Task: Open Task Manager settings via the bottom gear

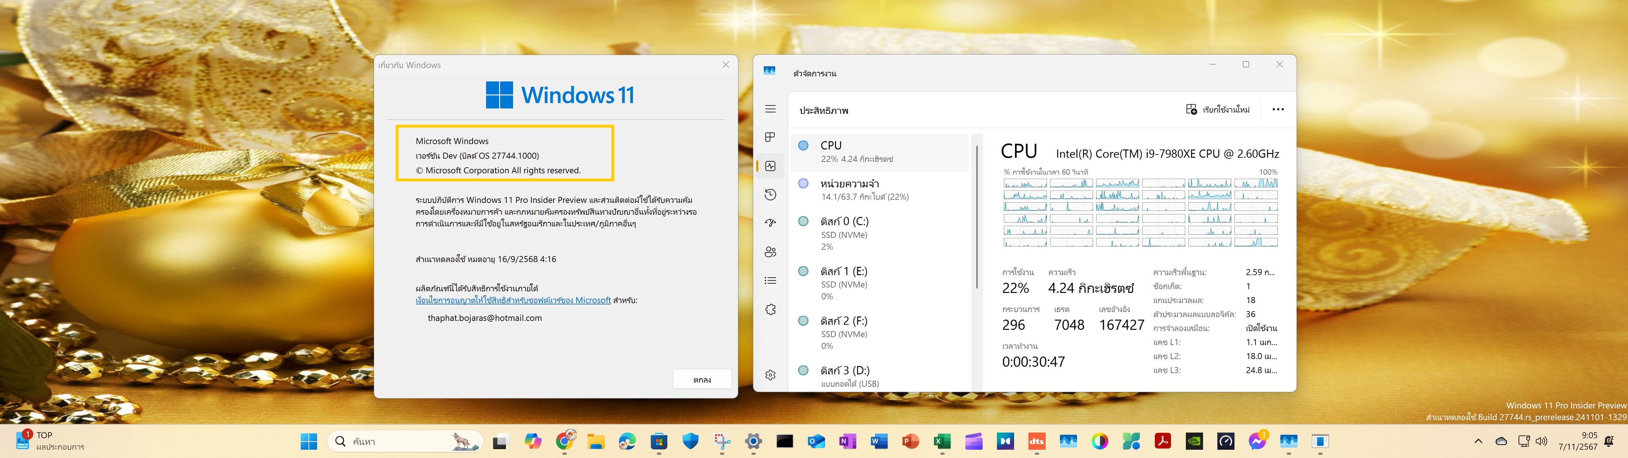Action: click(x=770, y=374)
